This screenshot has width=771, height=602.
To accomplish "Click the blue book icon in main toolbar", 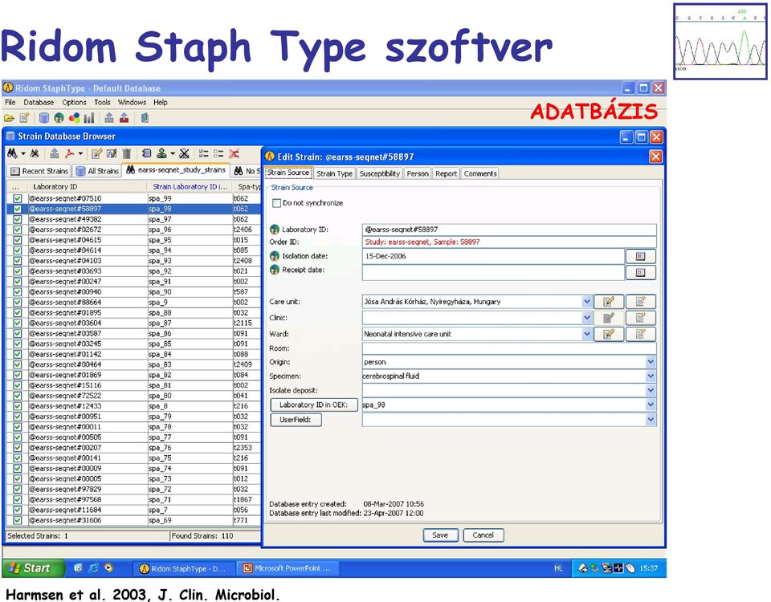I will (145, 118).
